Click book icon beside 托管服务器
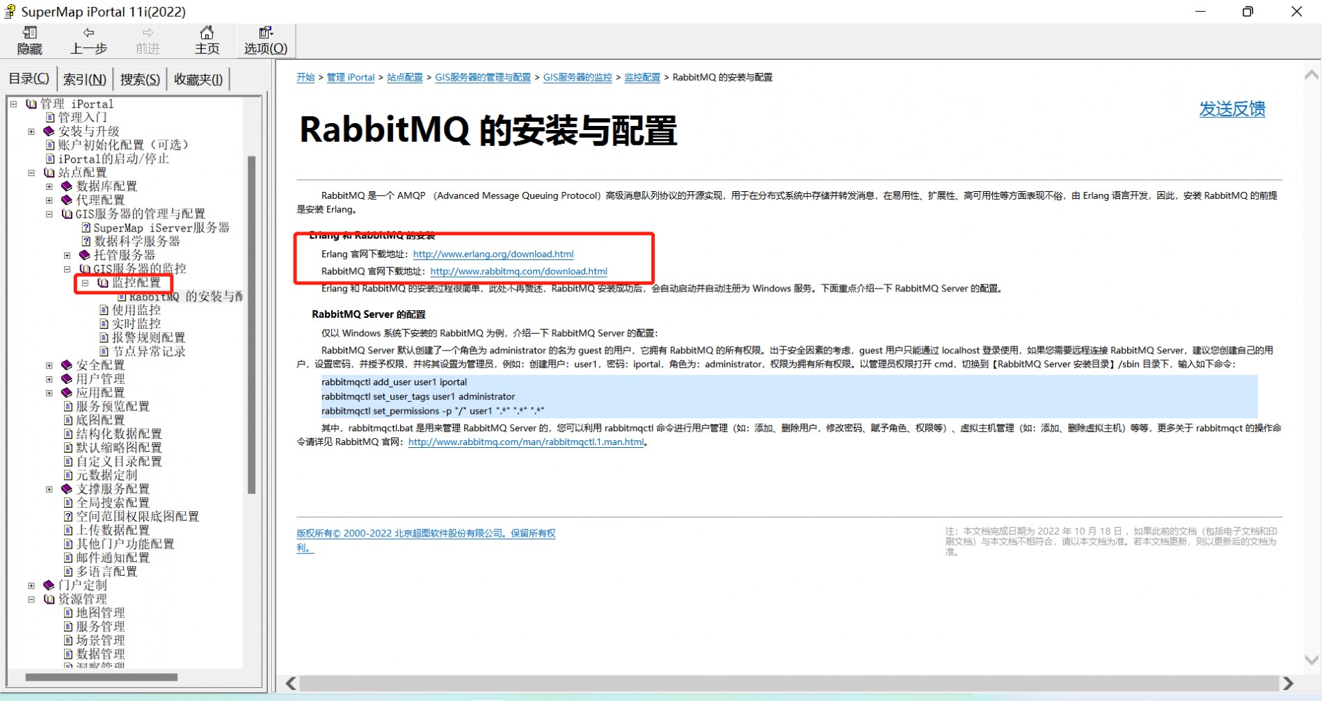Image resolution: width=1322 pixels, height=701 pixels. click(85, 255)
